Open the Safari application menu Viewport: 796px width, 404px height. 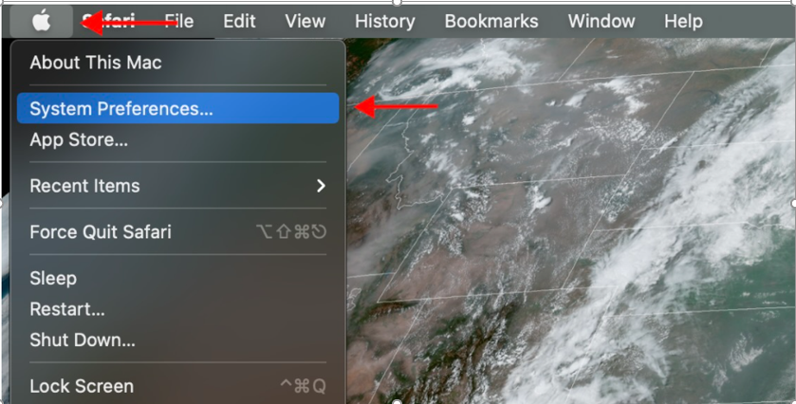[x=109, y=21]
